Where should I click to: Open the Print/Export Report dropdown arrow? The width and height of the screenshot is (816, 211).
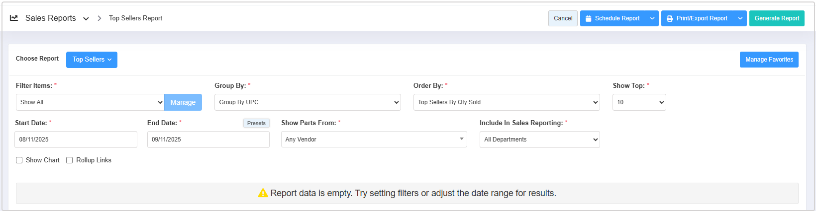[x=740, y=18]
